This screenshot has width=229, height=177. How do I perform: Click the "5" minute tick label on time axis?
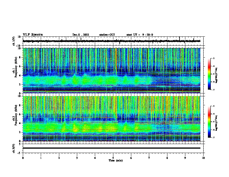113,158
